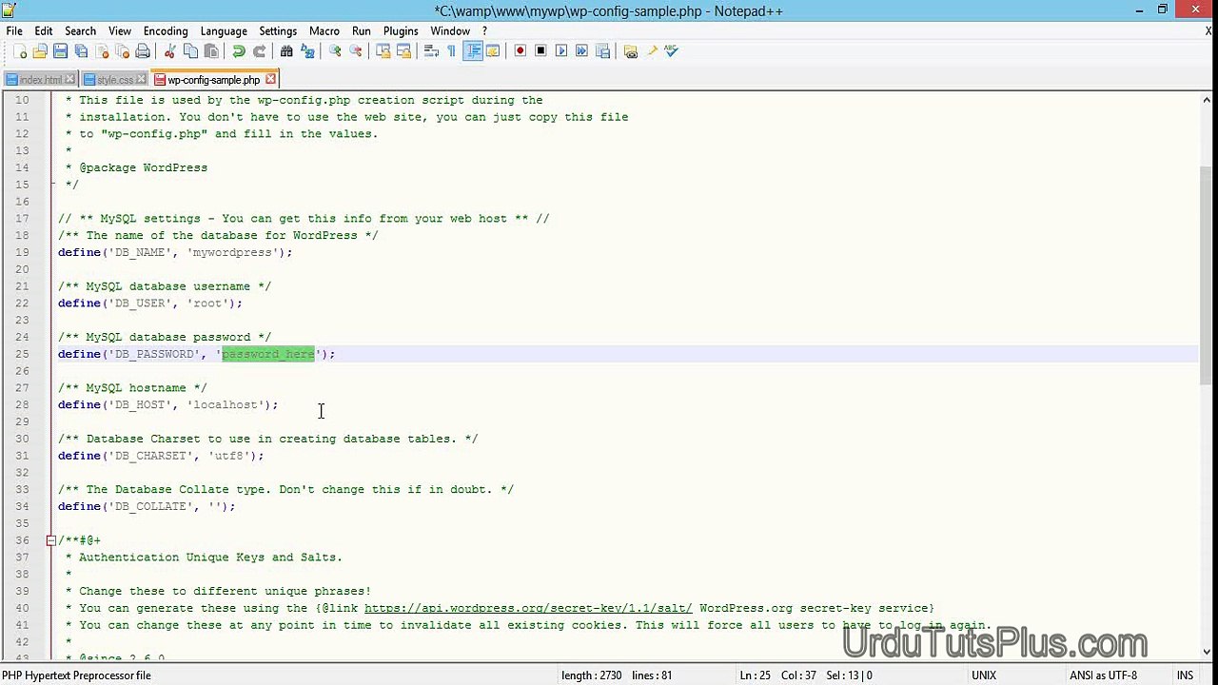1218x685 pixels.
Task: Open the View menu
Action: (x=120, y=31)
